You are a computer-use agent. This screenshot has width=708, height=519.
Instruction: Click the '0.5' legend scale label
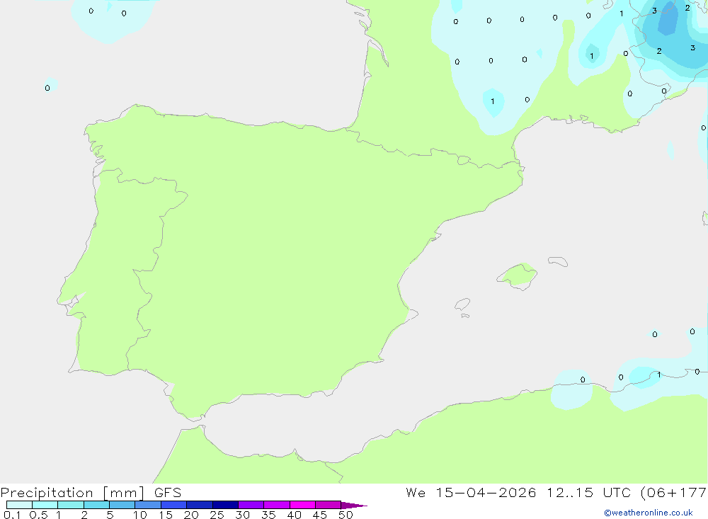[x=38, y=515]
